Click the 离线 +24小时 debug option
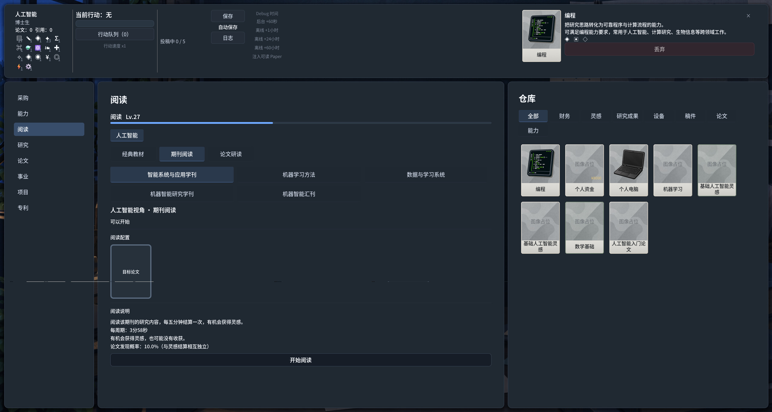The height and width of the screenshot is (412, 772). click(267, 39)
